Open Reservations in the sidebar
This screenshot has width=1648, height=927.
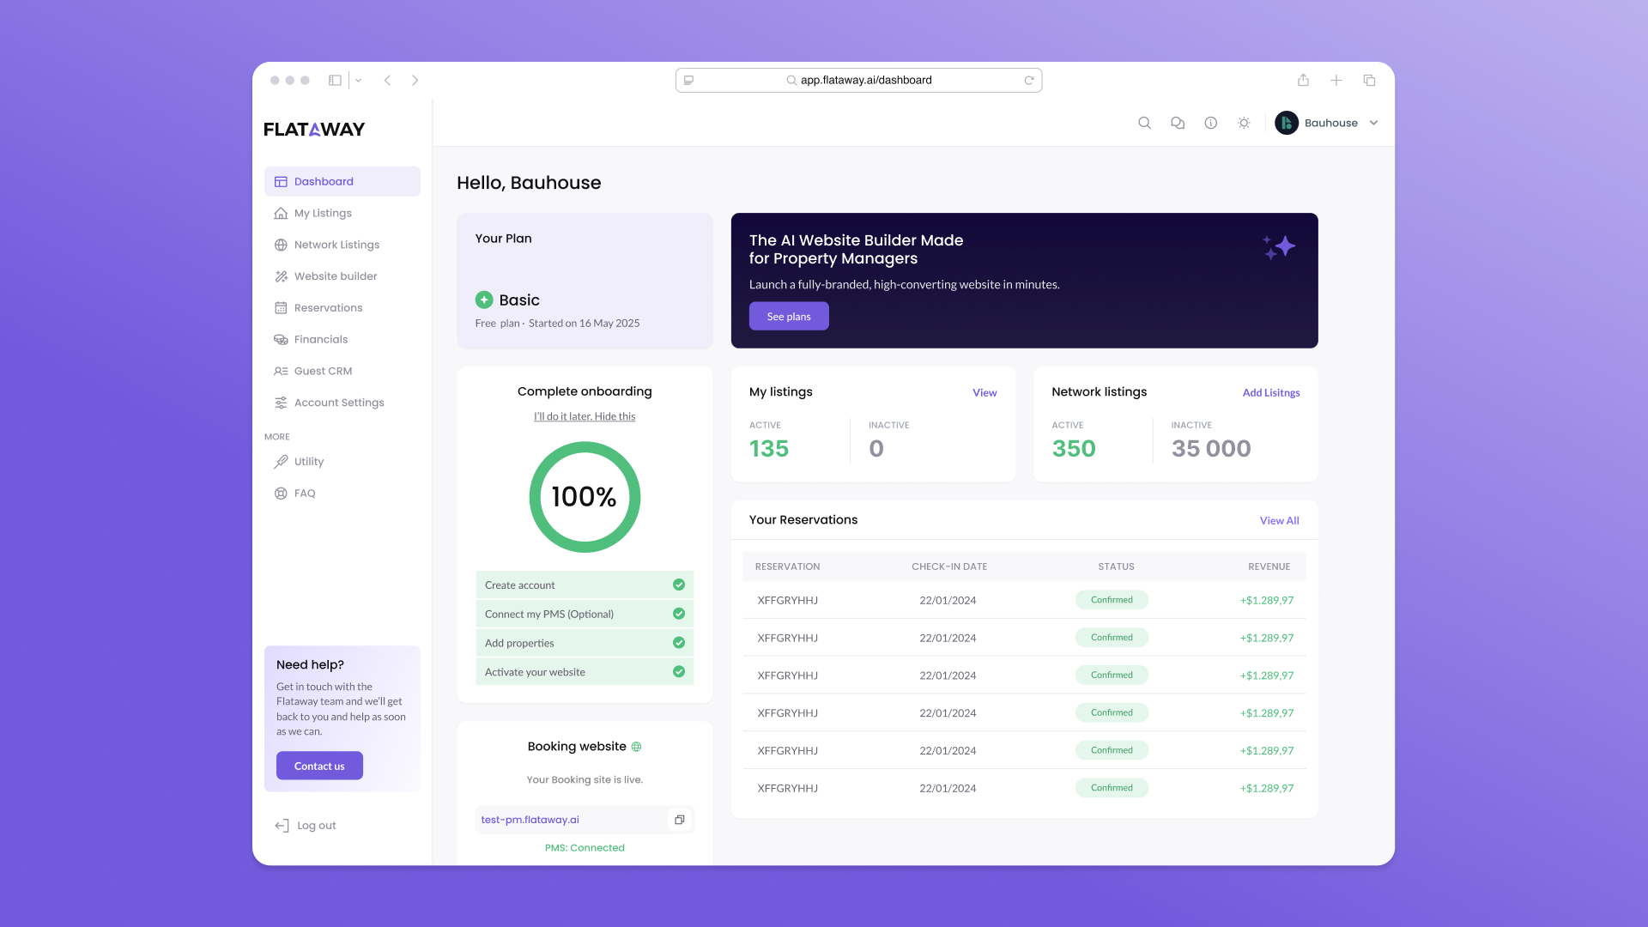[328, 307]
